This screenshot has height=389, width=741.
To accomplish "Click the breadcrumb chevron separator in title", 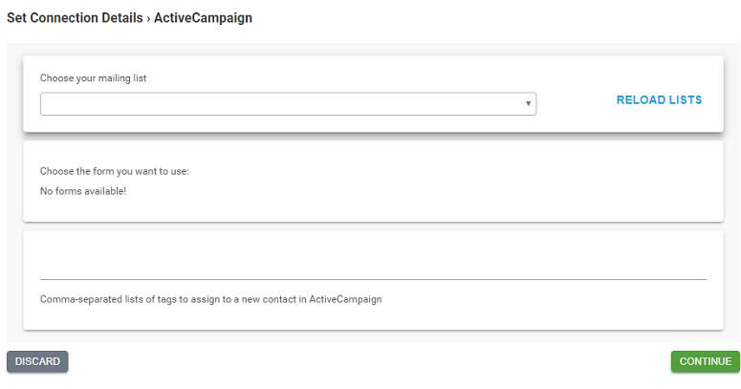I will click(x=148, y=18).
